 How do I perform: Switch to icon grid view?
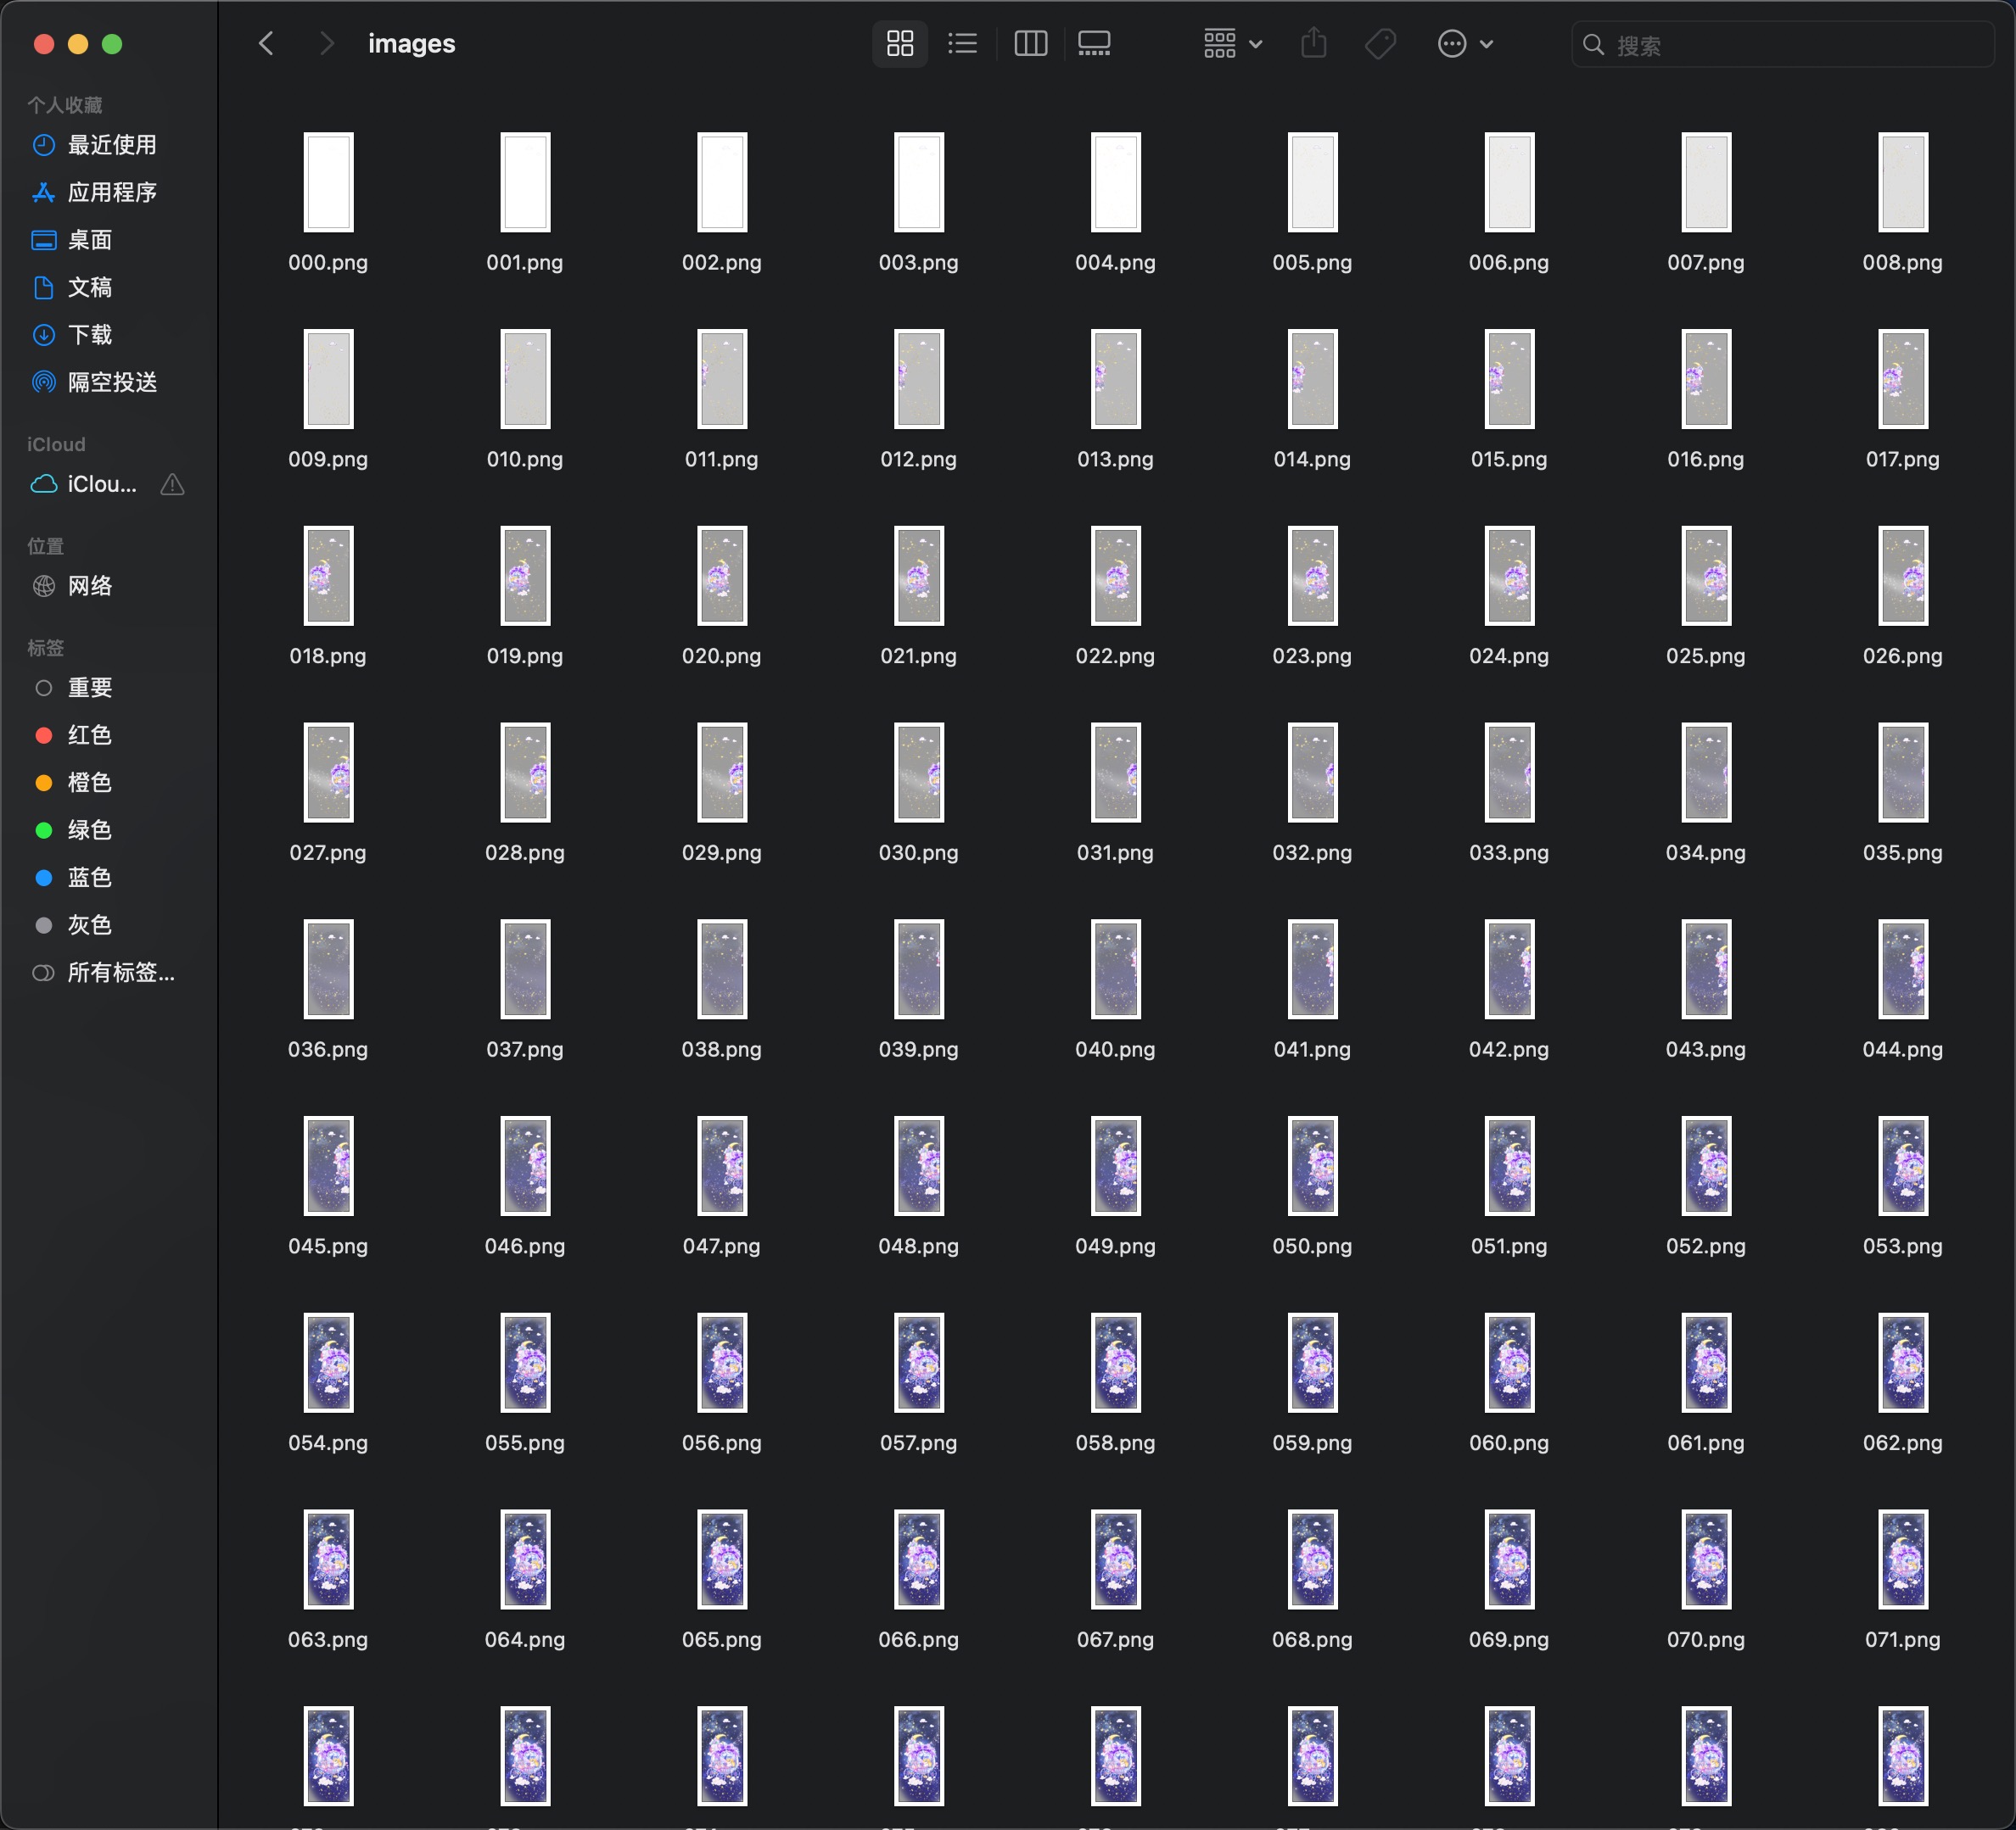900,44
